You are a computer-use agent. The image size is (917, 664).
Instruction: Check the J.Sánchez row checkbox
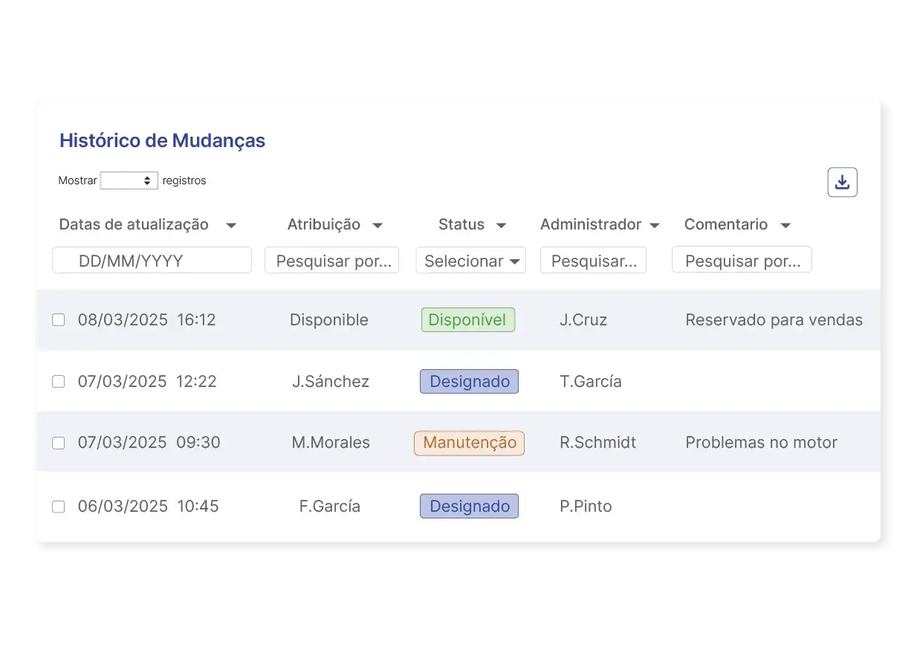(x=59, y=381)
